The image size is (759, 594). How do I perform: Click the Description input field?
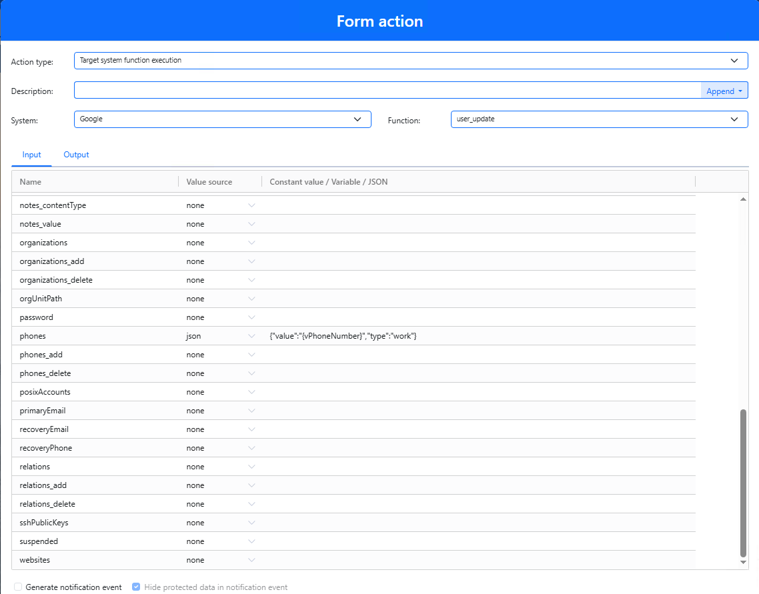point(388,91)
